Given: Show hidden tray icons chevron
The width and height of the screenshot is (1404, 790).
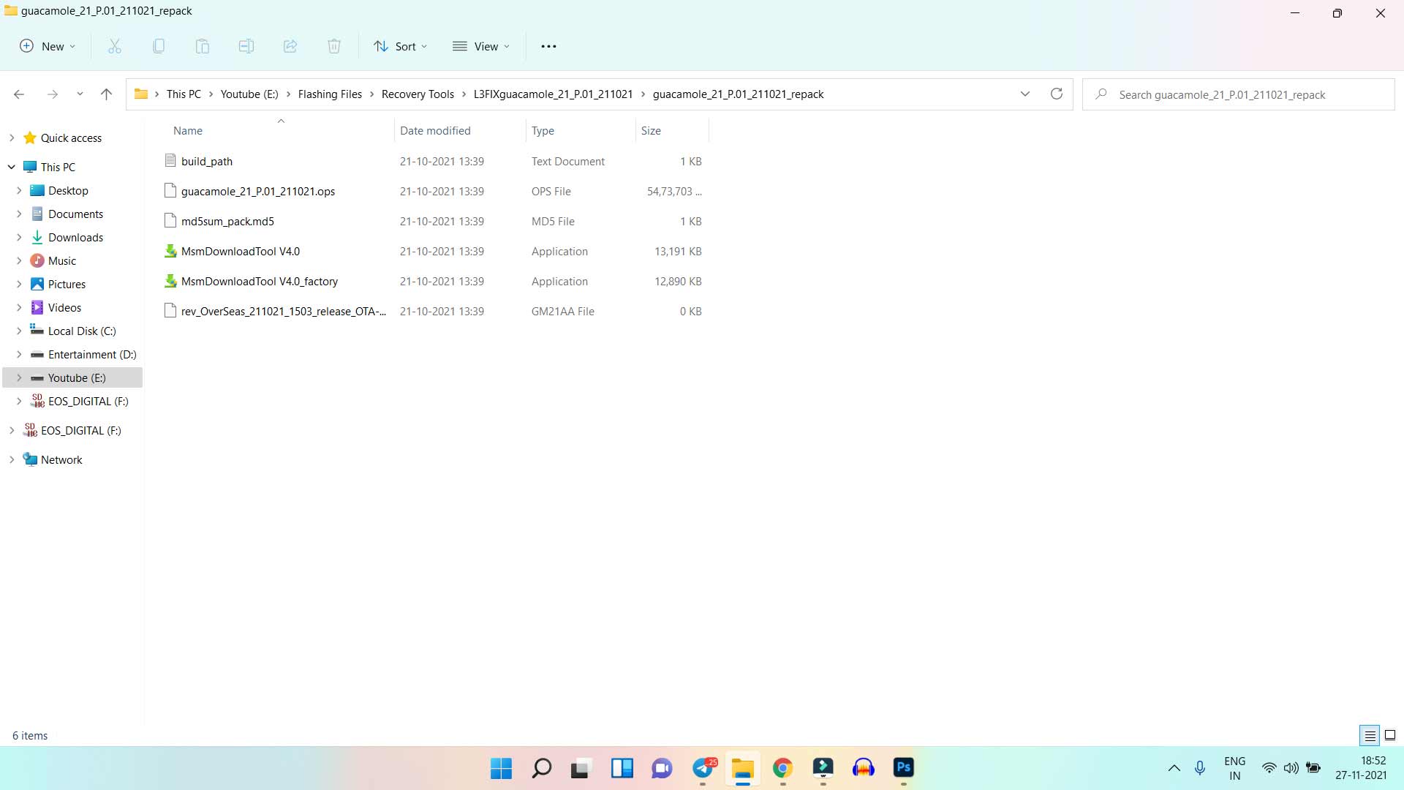Looking at the screenshot, I should (x=1174, y=768).
